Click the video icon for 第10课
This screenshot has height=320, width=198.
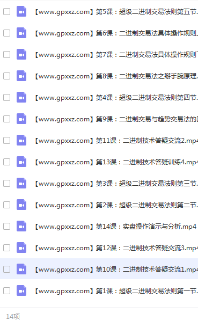[21, 270]
